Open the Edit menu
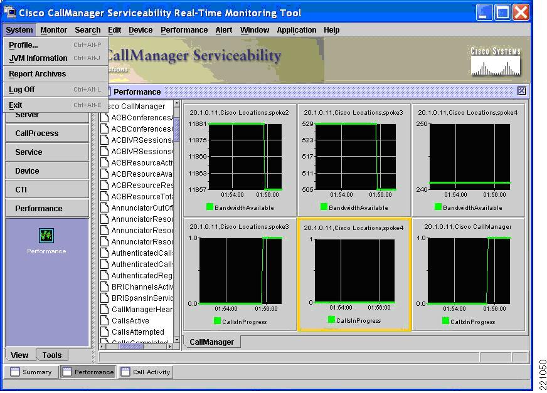Screen dimensions: 547x393 click(114, 30)
